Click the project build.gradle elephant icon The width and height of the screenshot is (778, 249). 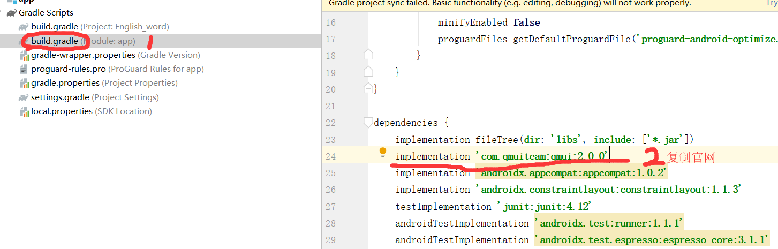pyautogui.click(x=24, y=26)
